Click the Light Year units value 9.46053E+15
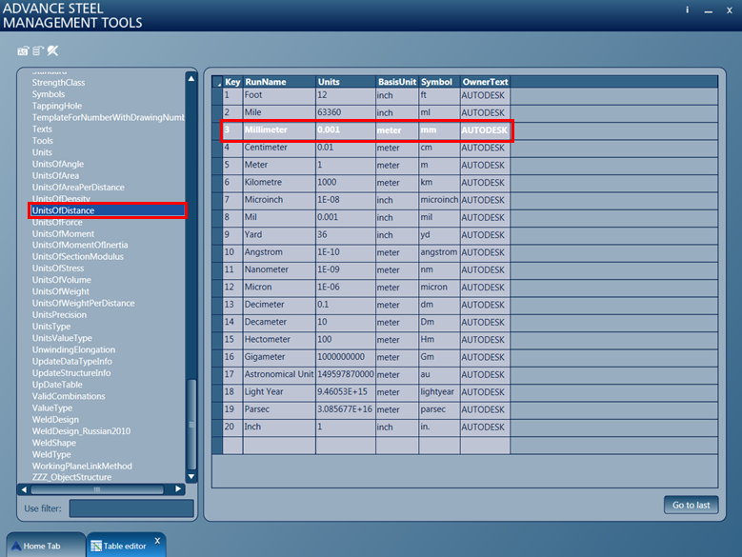The height and width of the screenshot is (557, 742). (x=346, y=392)
